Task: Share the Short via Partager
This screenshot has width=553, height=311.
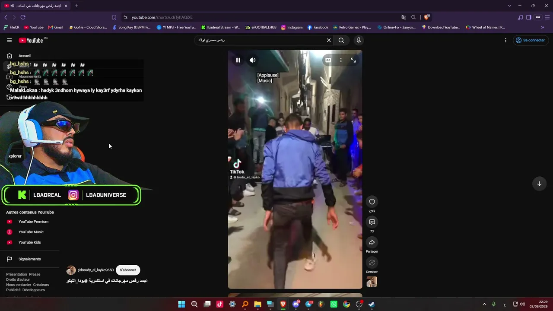Action: pos(372,242)
